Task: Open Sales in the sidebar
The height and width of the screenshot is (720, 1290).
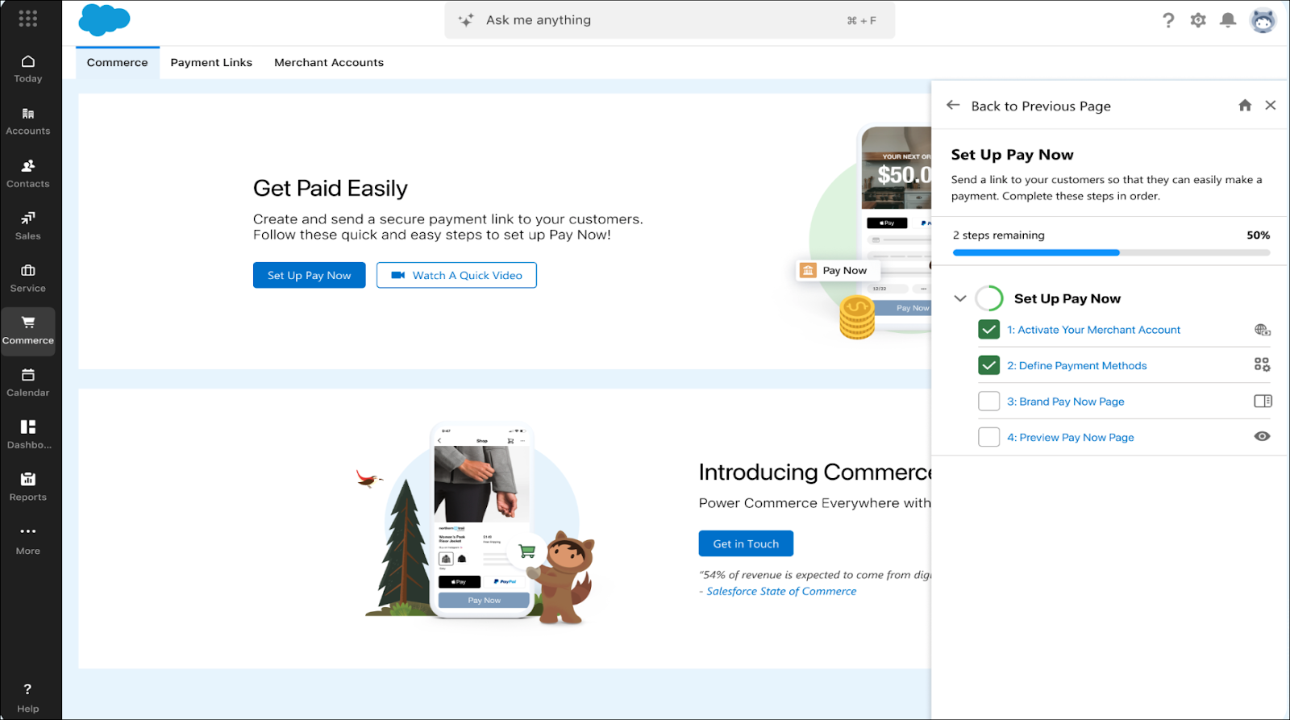Action: click(28, 227)
